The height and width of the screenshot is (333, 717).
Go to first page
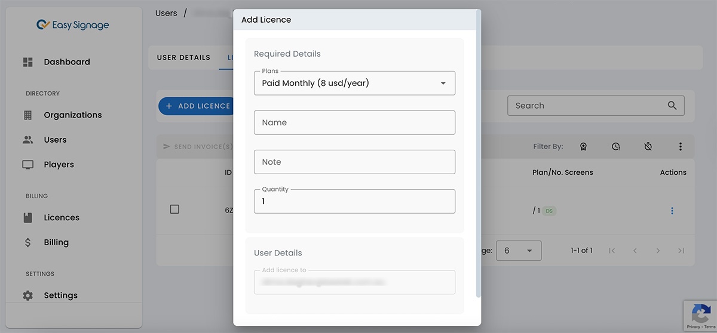click(612, 251)
